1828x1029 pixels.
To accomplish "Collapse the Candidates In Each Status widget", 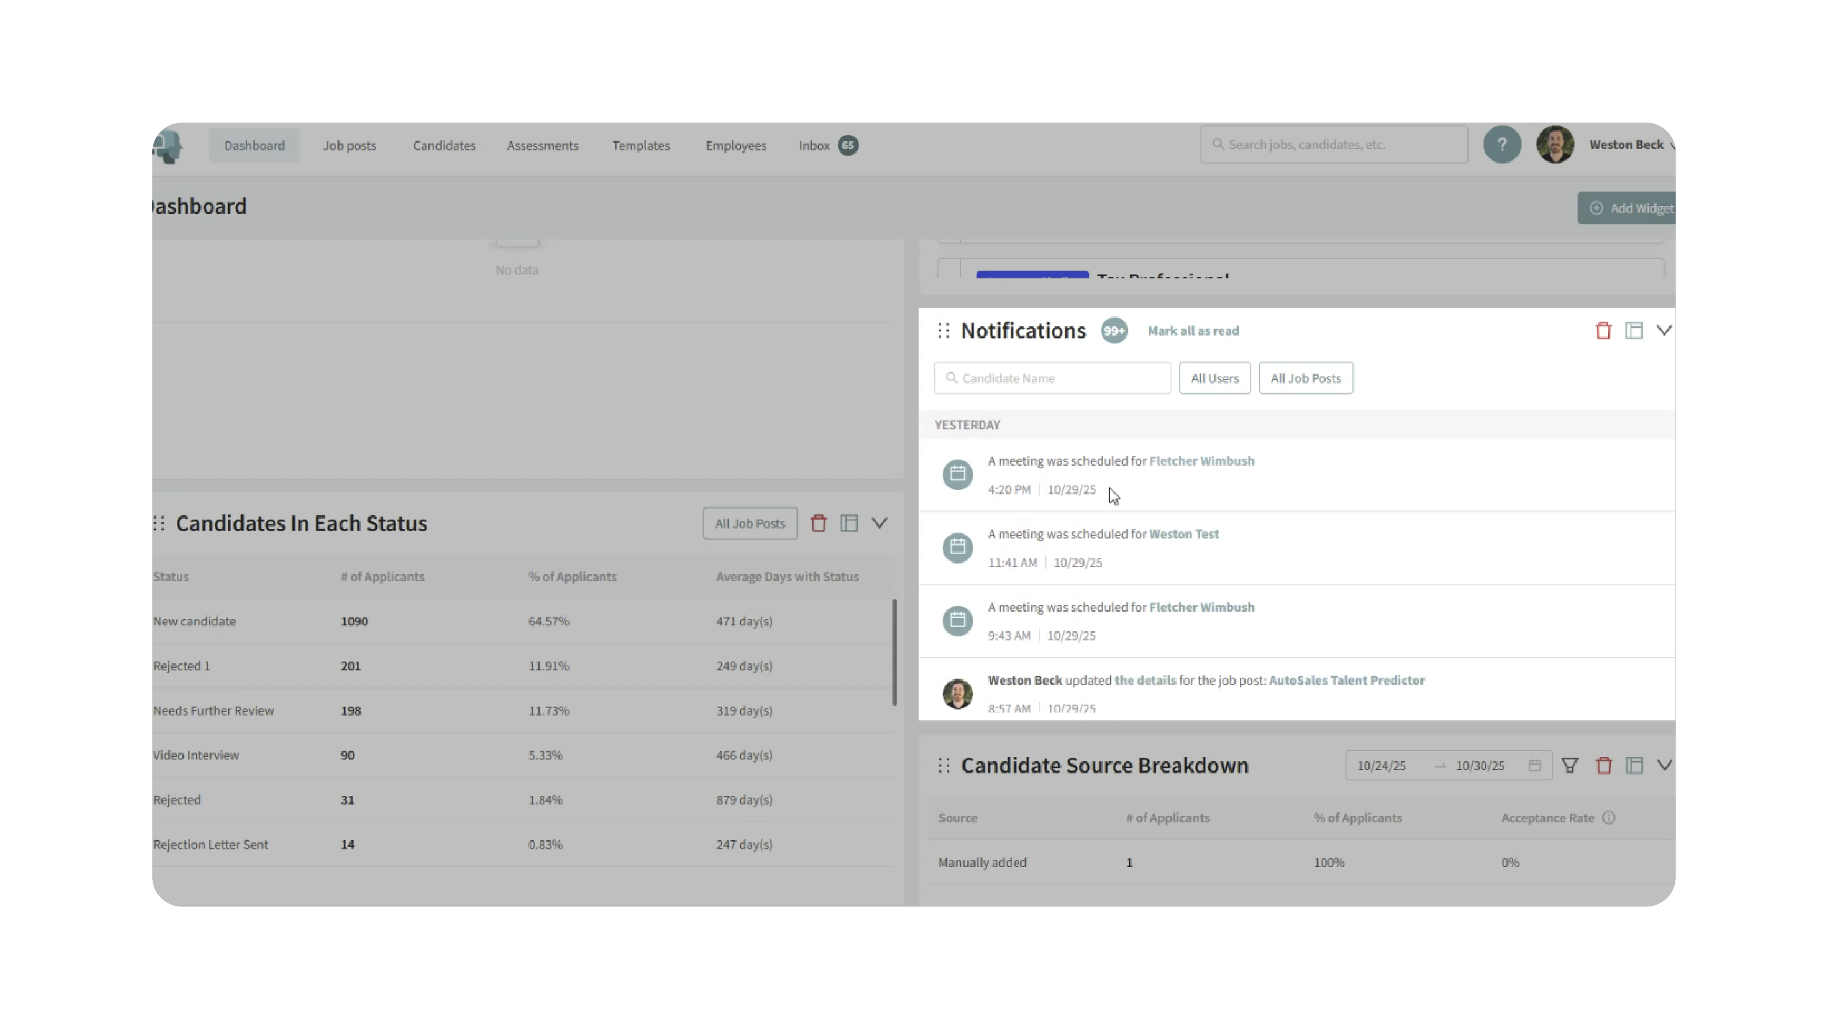I will 879,523.
